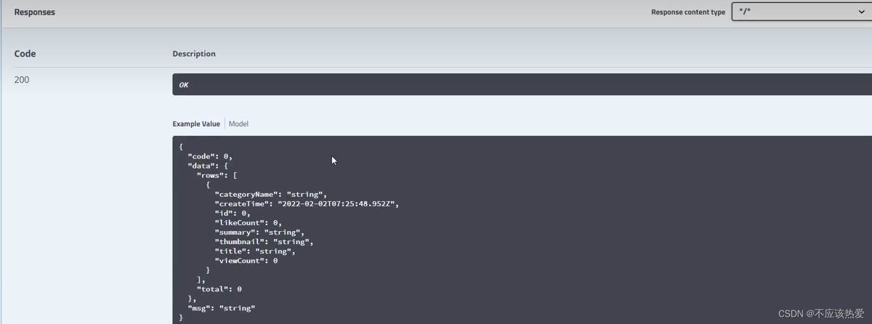Click the "total": 0 line
Screen dimensions: 872x324
pyautogui.click(x=219, y=288)
